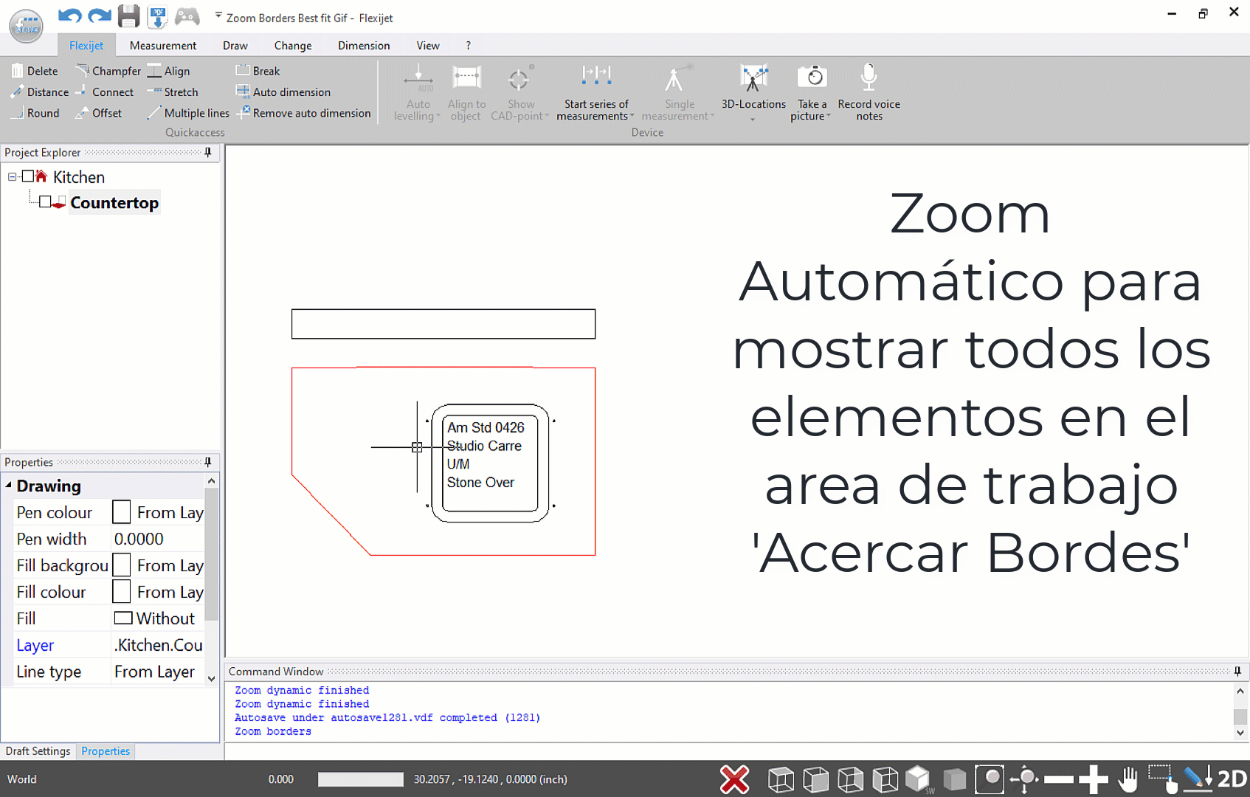Open the Measurement ribbon tab
This screenshot has width=1250, height=797.
click(163, 45)
